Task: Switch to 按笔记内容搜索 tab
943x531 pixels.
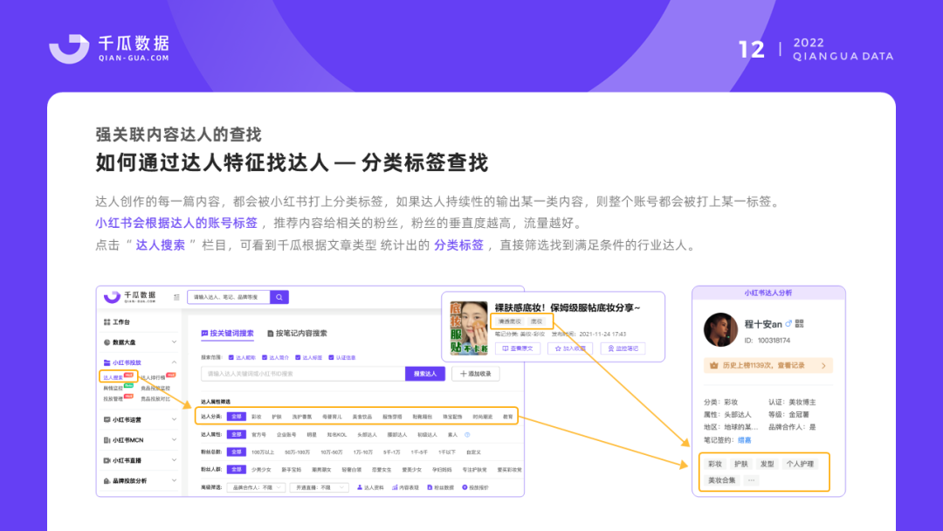Action: pyautogui.click(x=297, y=333)
